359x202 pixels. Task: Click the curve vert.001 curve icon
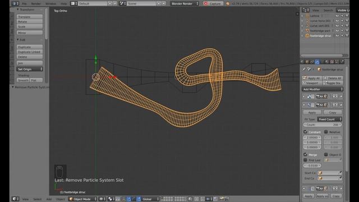click(307, 26)
